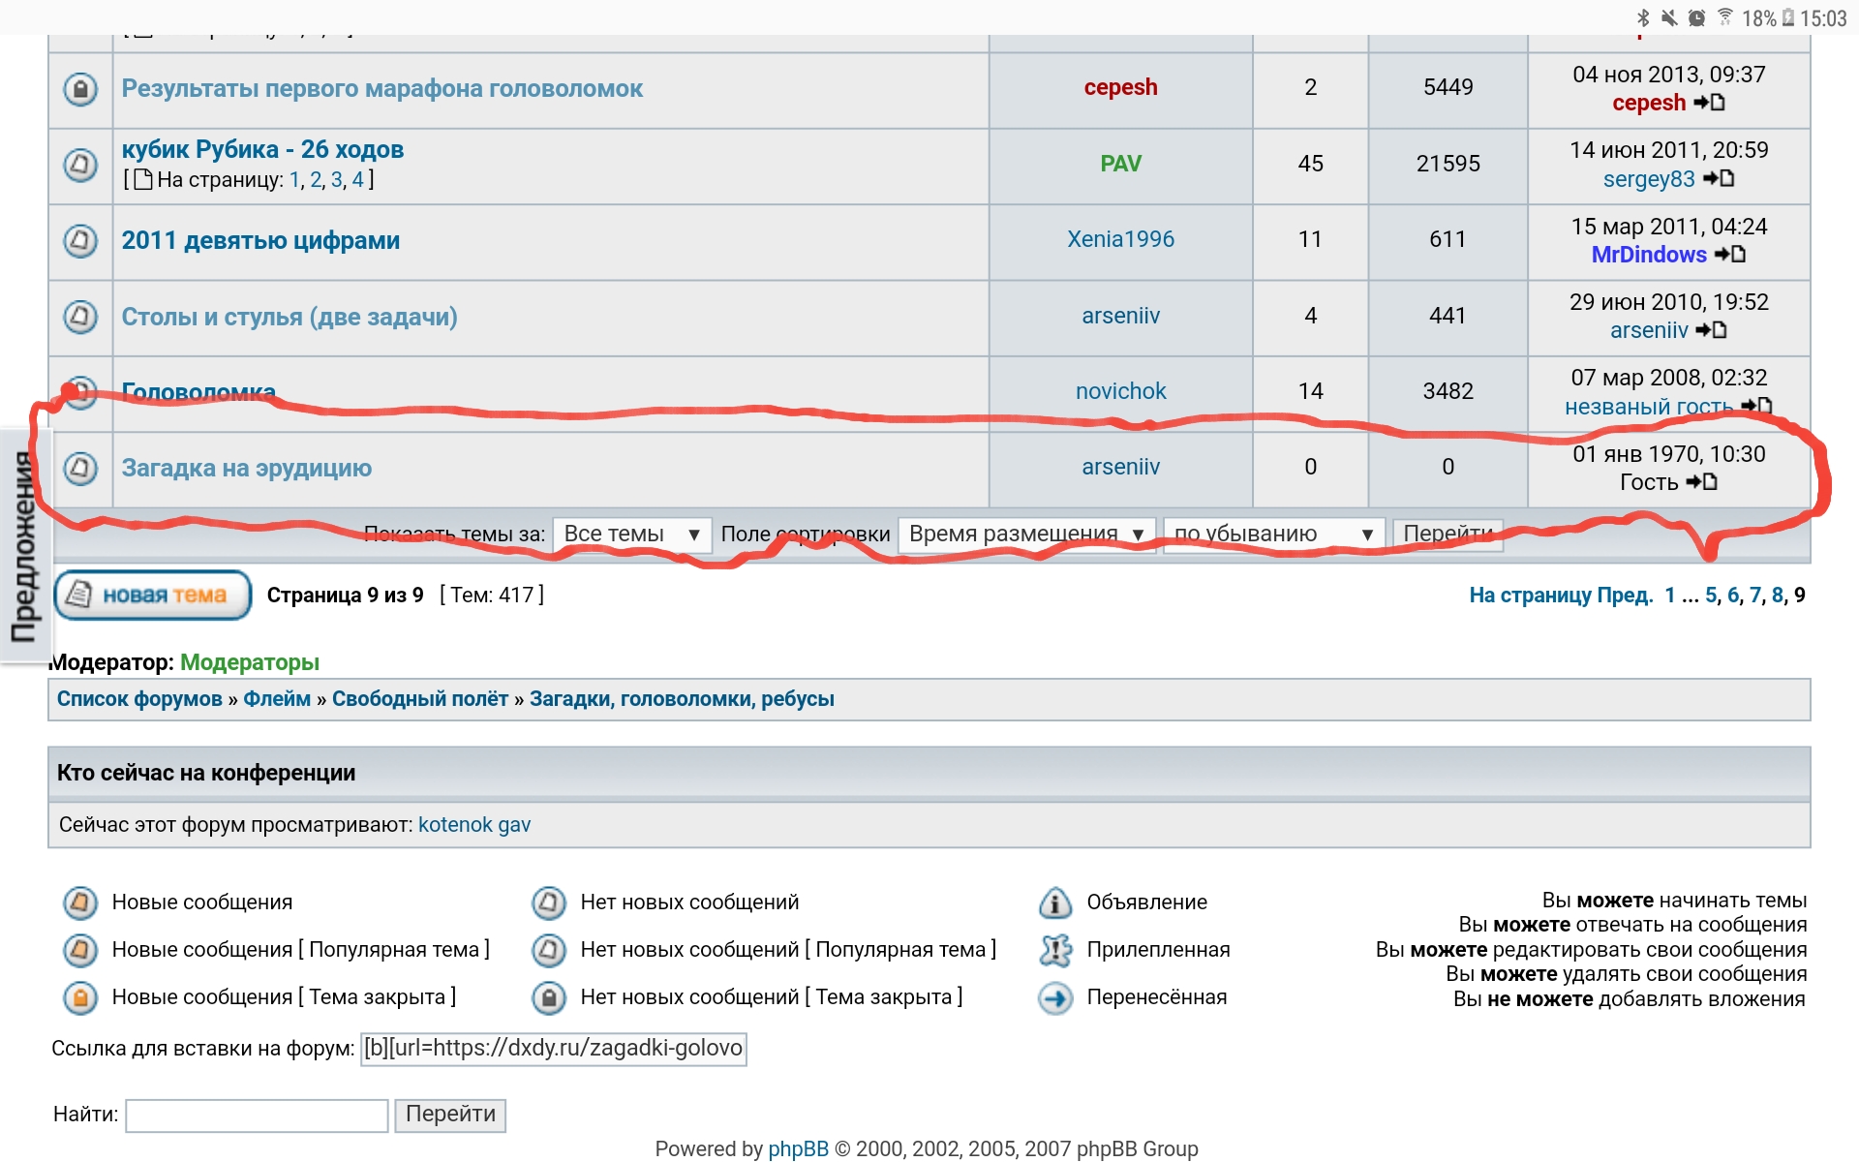Image resolution: width=1859 pixels, height=1162 pixels.
Task: Open Пред. previous page link
Action: [x=1624, y=596]
